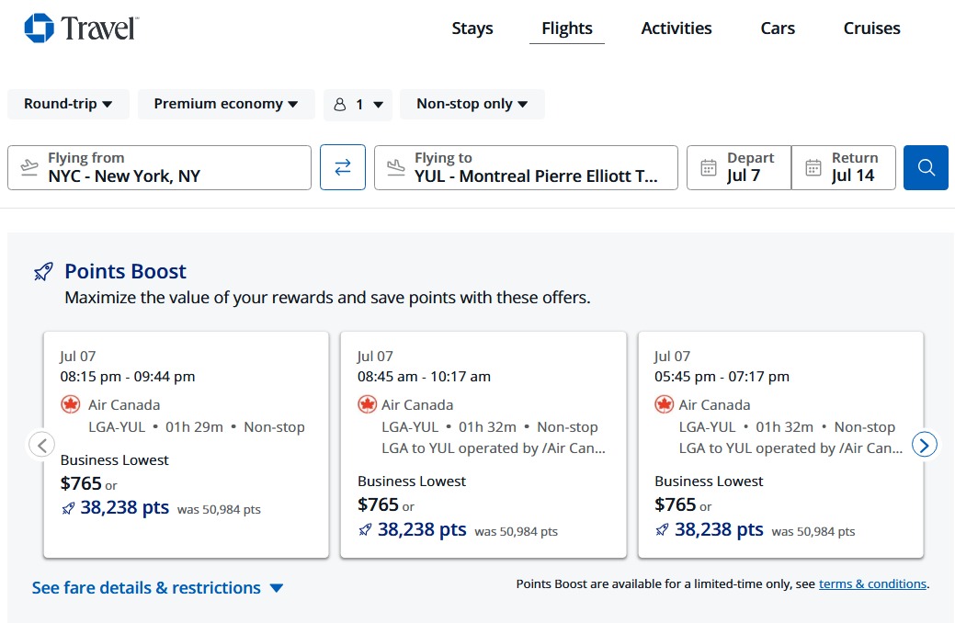Click Air Canada logo on 08:15 pm flight
The height and width of the screenshot is (623, 955).
[x=71, y=404]
